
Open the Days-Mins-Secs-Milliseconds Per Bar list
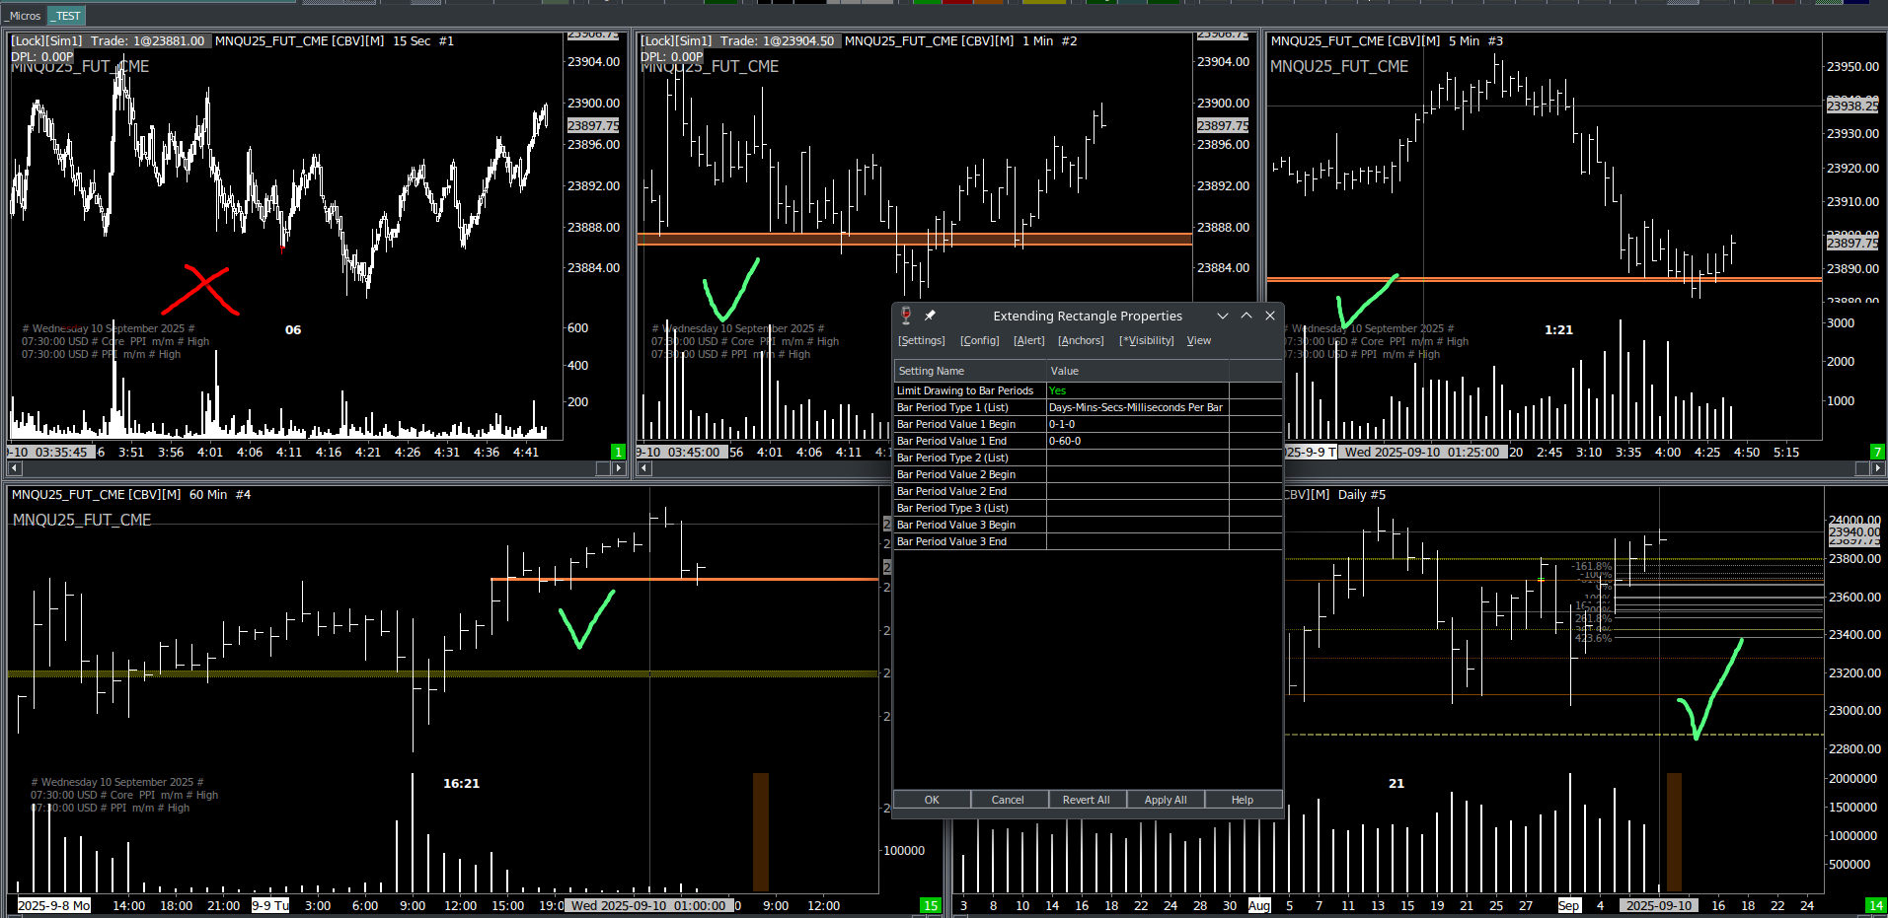tap(1137, 407)
